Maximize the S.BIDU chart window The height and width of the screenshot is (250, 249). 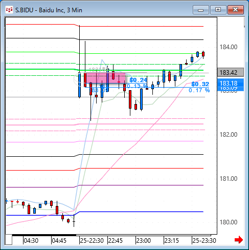click(x=218, y=10)
